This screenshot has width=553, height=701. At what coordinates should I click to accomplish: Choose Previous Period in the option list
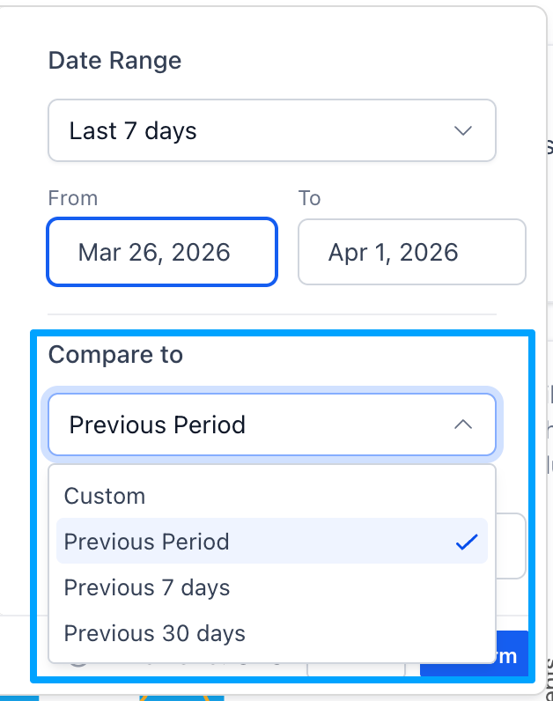click(147, 542)
